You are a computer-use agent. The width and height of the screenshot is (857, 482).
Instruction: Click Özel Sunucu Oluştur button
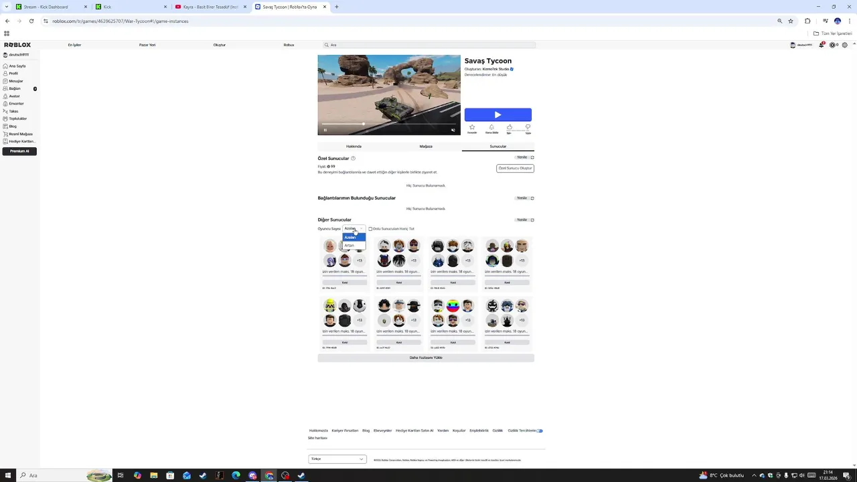[515, 168]
